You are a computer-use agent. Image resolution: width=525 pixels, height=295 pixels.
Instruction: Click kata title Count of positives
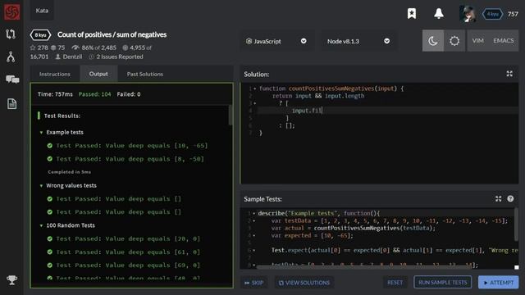(112, 34)
